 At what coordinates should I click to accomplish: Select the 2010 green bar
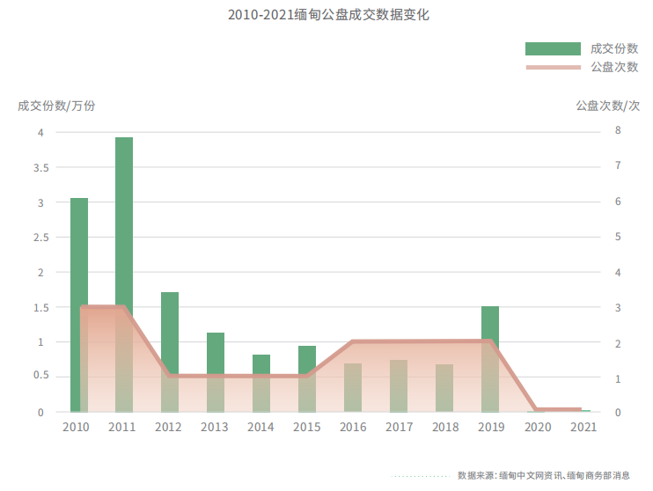[79, 304]
